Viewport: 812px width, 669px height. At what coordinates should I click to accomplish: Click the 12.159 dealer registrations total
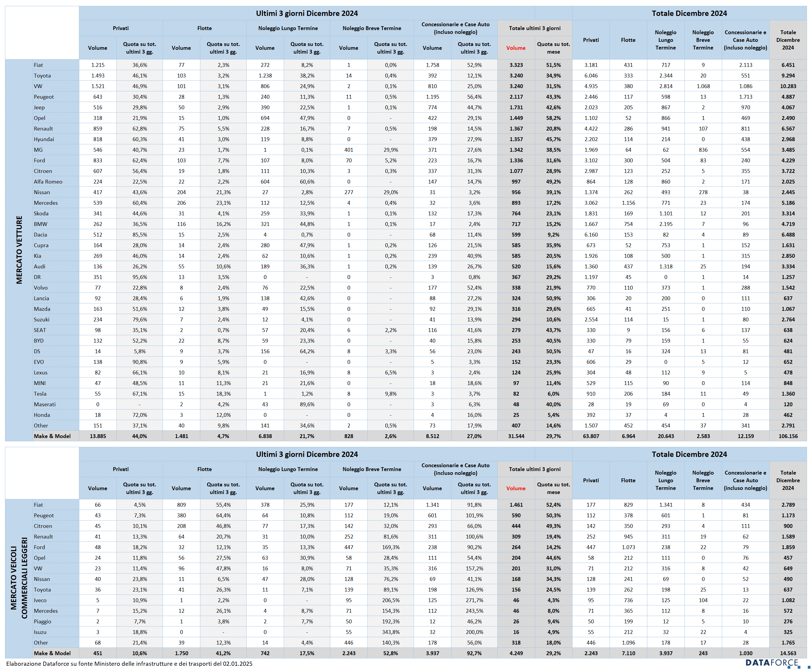745,436
